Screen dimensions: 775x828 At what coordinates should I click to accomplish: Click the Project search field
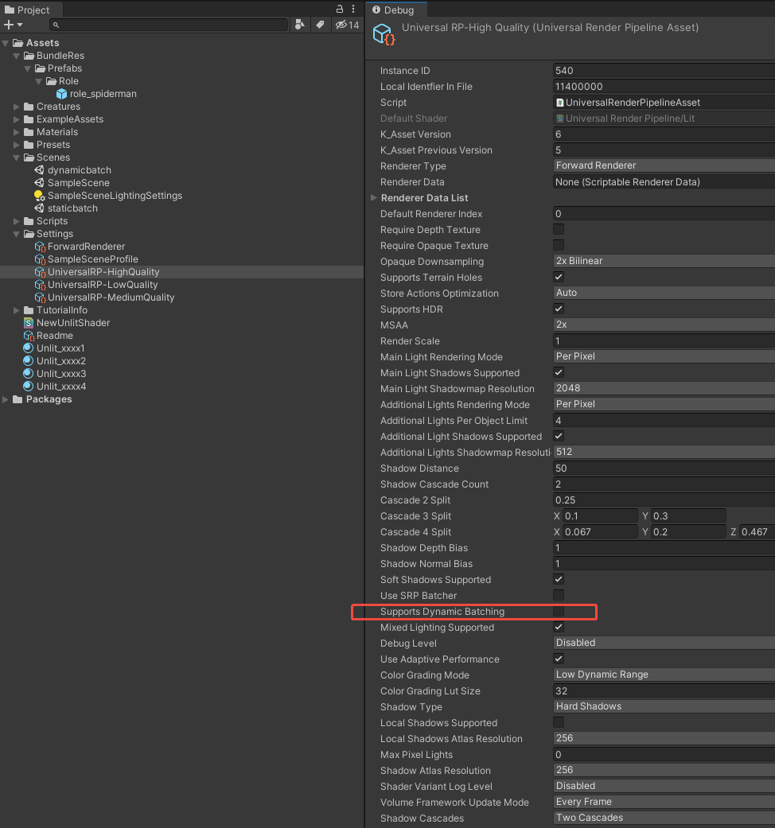click(x=169, y=25)
